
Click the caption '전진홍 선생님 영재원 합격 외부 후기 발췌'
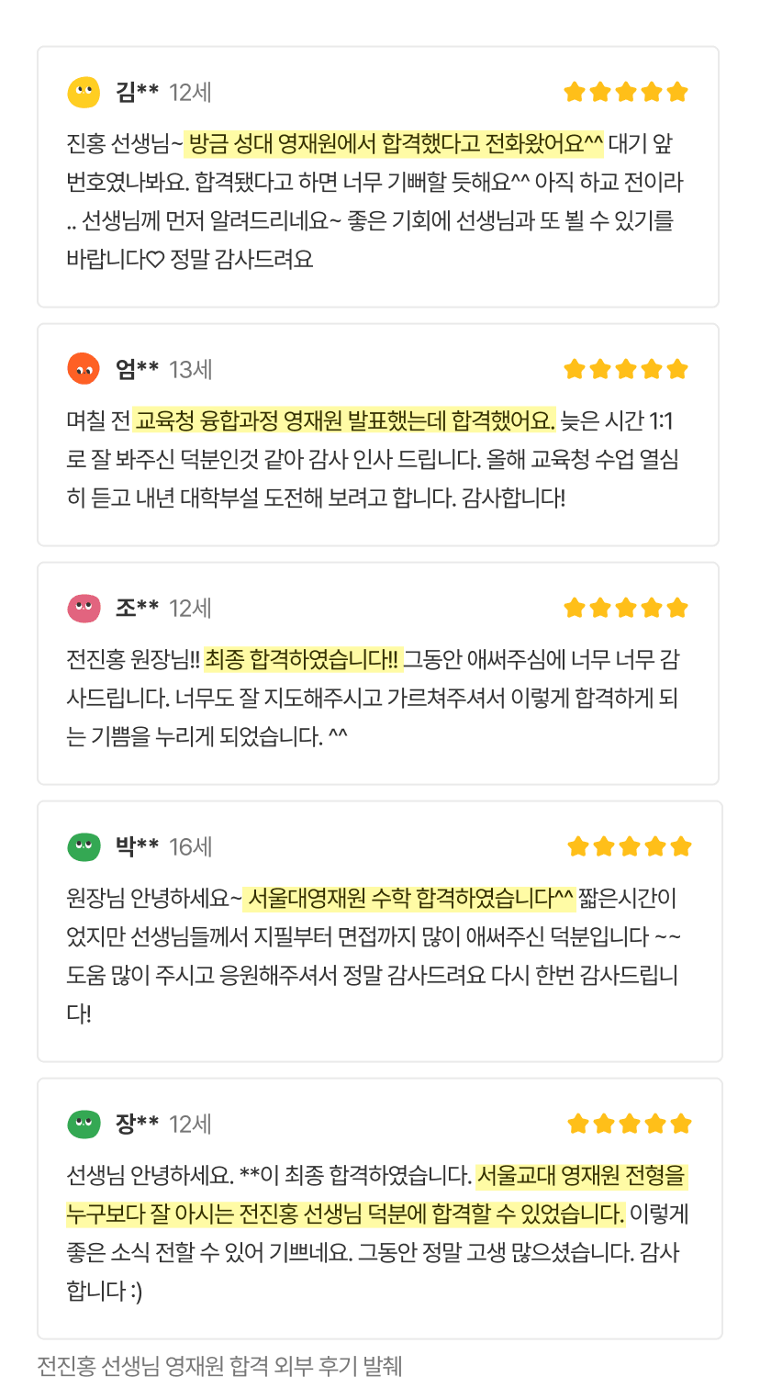[220, 1366]
